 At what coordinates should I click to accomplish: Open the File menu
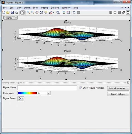click(x=5, y=8)
